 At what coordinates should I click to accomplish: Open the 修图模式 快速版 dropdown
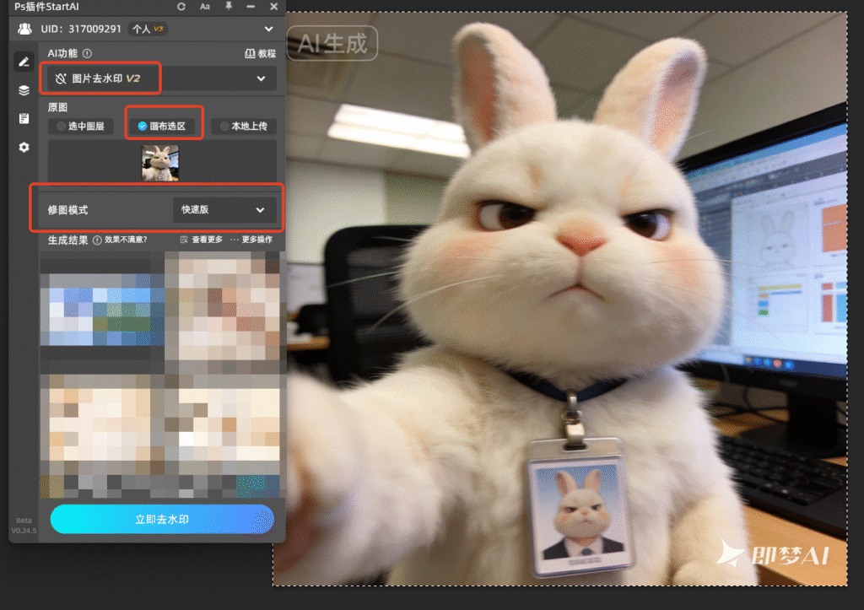[x=224, y=210]
